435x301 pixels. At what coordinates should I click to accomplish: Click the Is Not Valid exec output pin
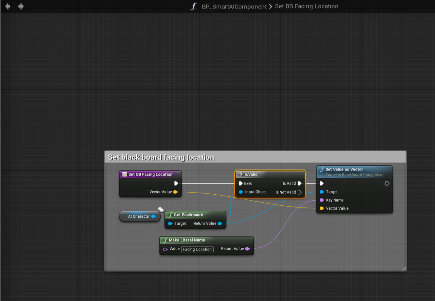tap(300, 192)
